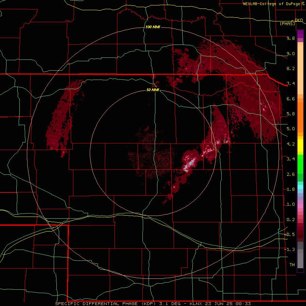Click the 7.4 value on the color scale
This screenshot has width=306, height=306.
(291, 84)
